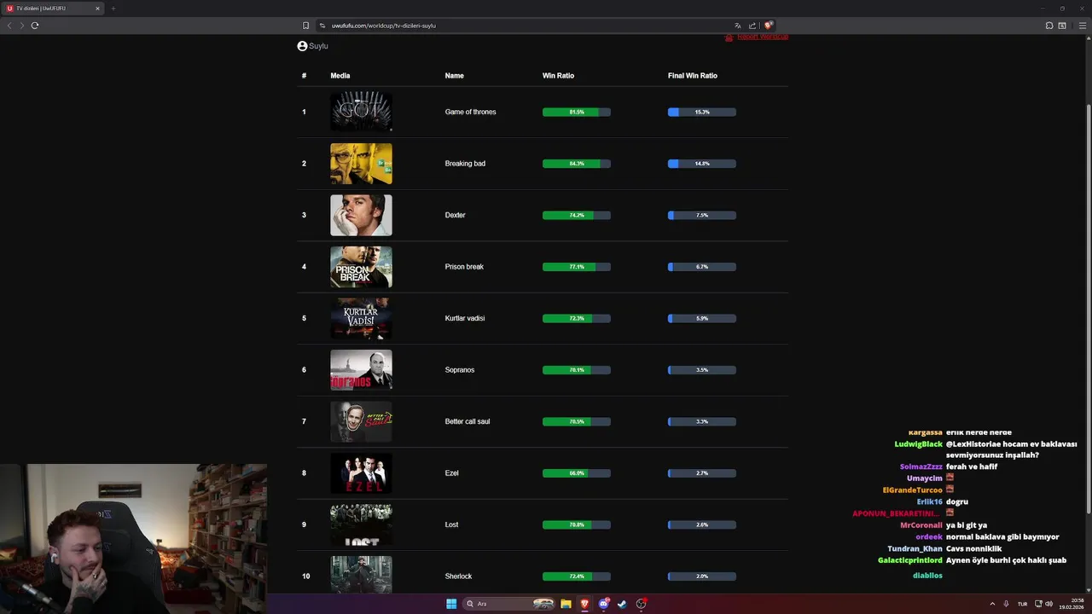Image resolution: width=1092 pixels, height=614 pixels.
Task: Open Steam from the taskbar
Action: point(622,604)
